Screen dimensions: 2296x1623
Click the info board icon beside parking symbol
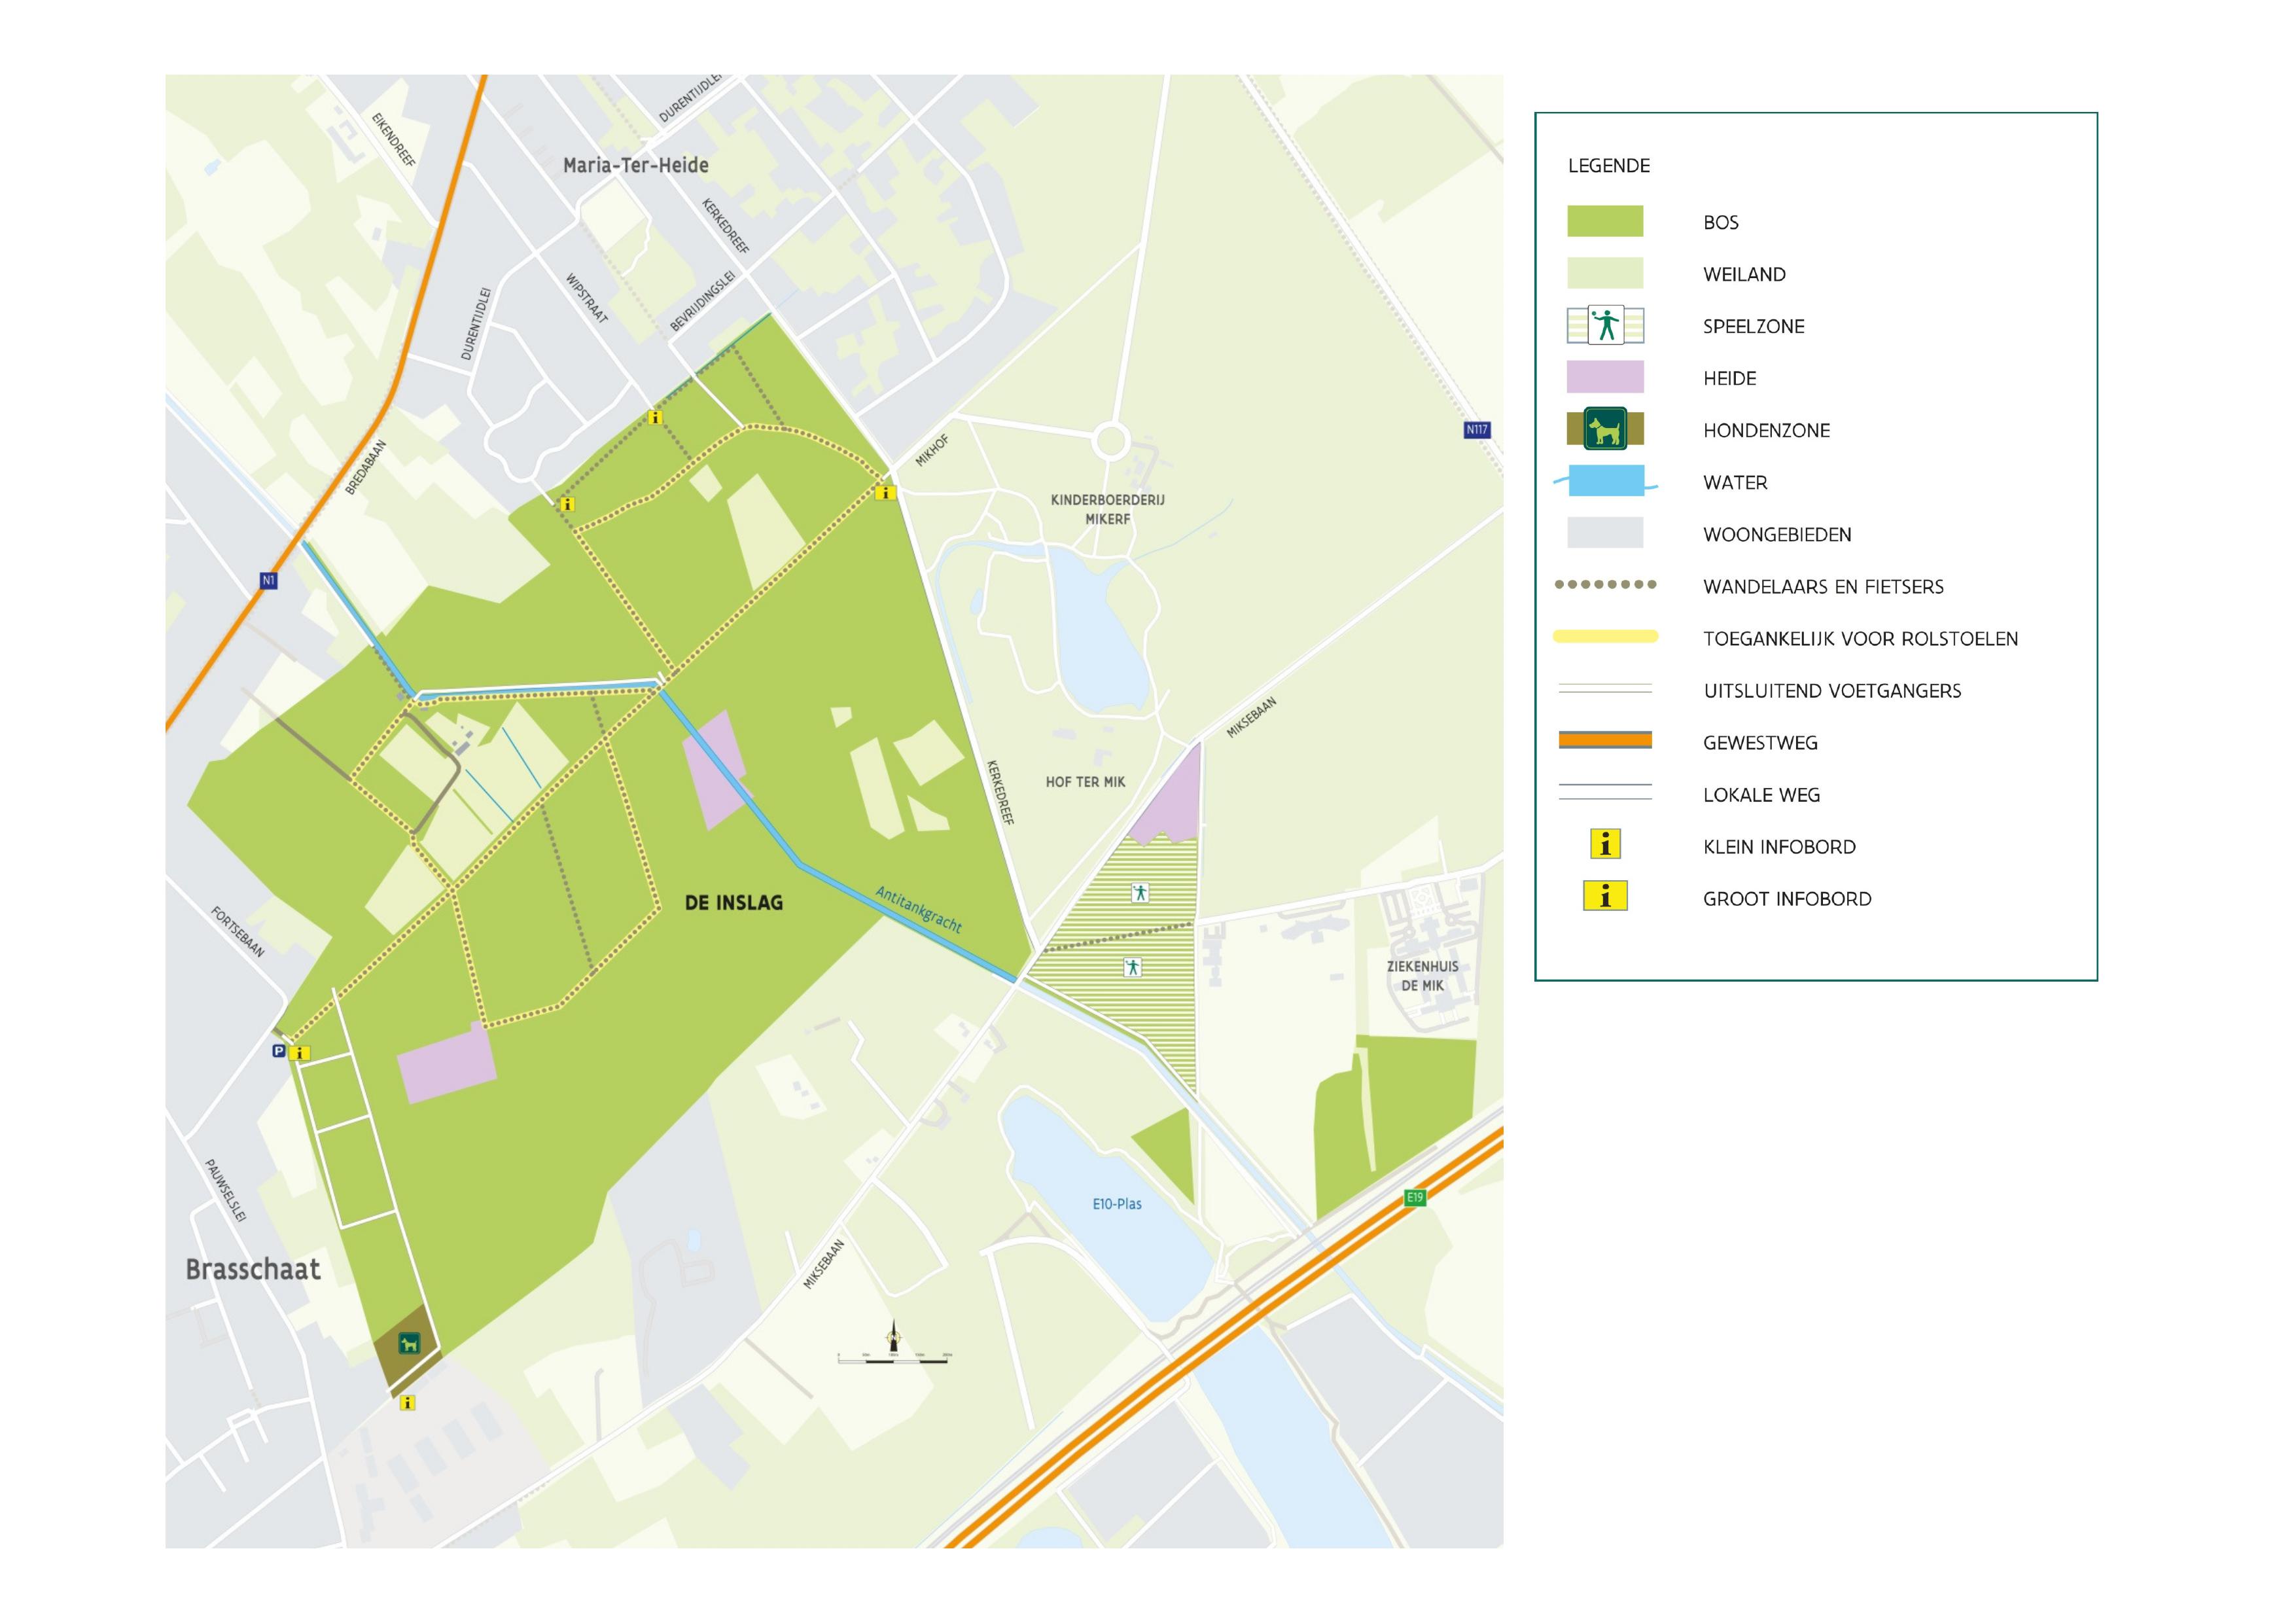tap(301, 1053)
